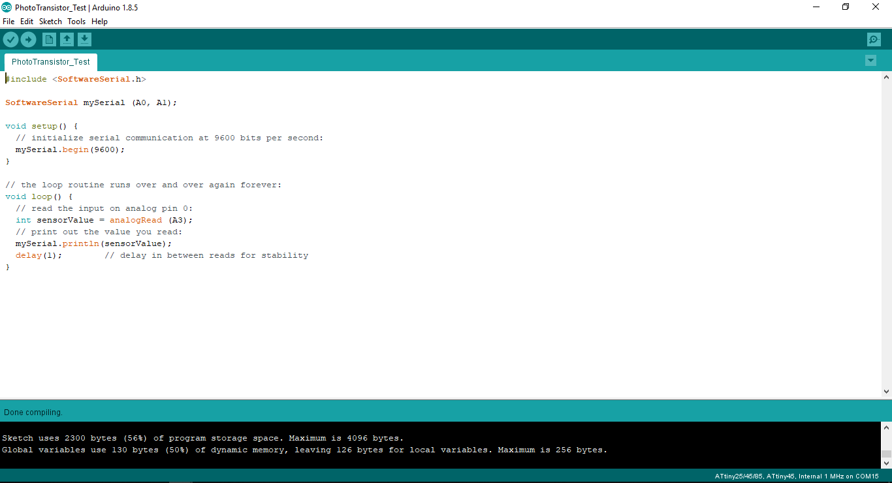The height and width of the screenshot is (483, 892).
Task: Click the "mySerial.println(sensorValue);" line
Action: 93,243
